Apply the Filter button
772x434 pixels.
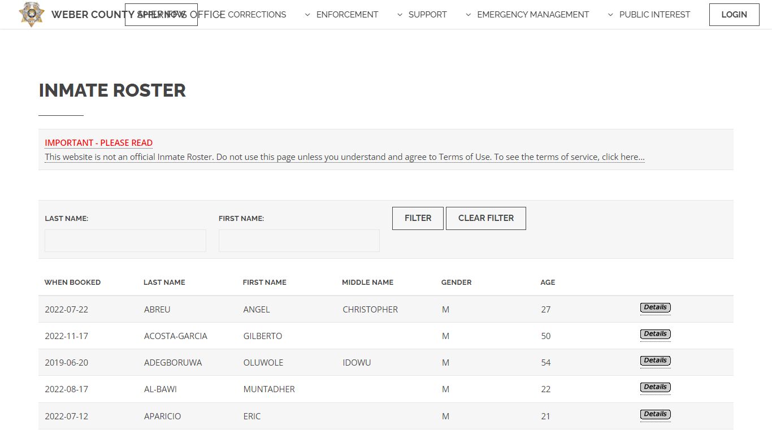(418, 218)
